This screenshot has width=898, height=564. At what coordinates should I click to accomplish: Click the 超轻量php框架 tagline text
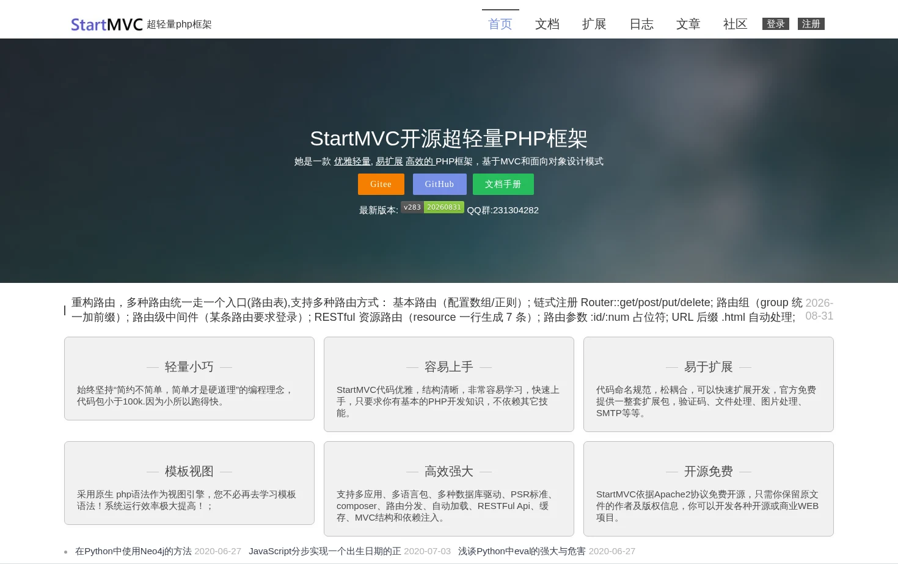pos(179,24)
